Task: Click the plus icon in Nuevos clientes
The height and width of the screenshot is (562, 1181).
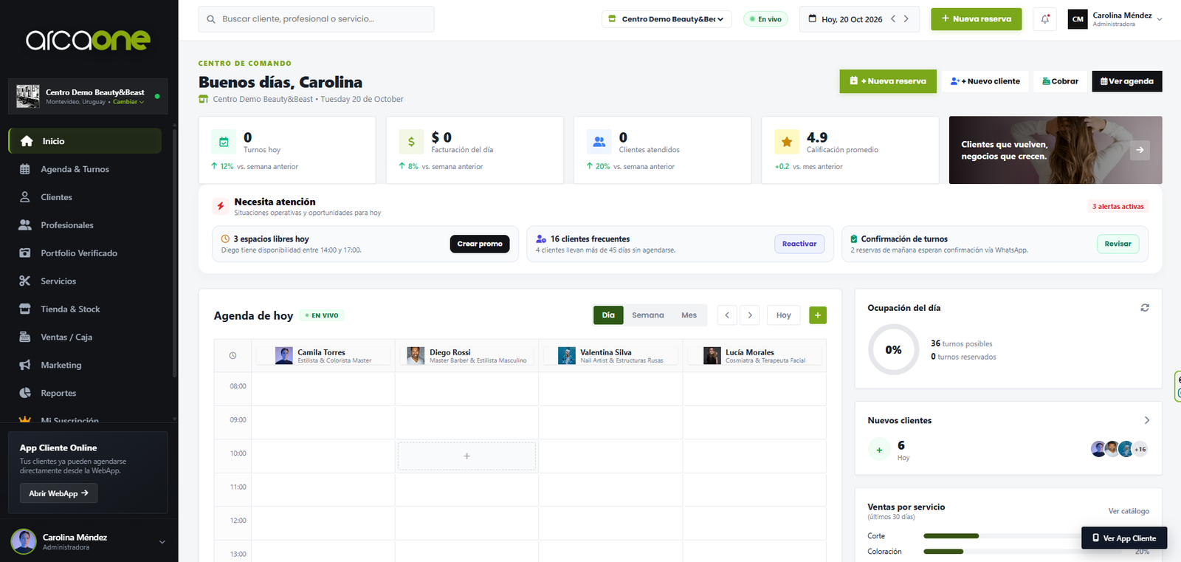Action: 879,450
